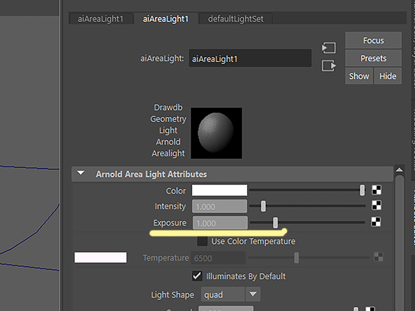Open the Presets button
The height and width of the screenshot is (311, 415).
[373, 58]
